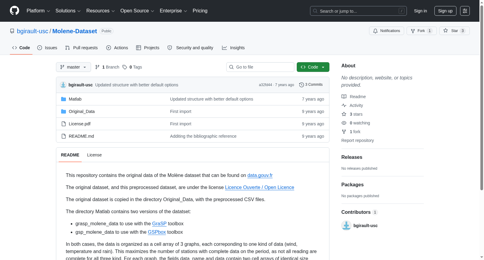
Task: Click the Notifications button
Action: pos(387,31)
